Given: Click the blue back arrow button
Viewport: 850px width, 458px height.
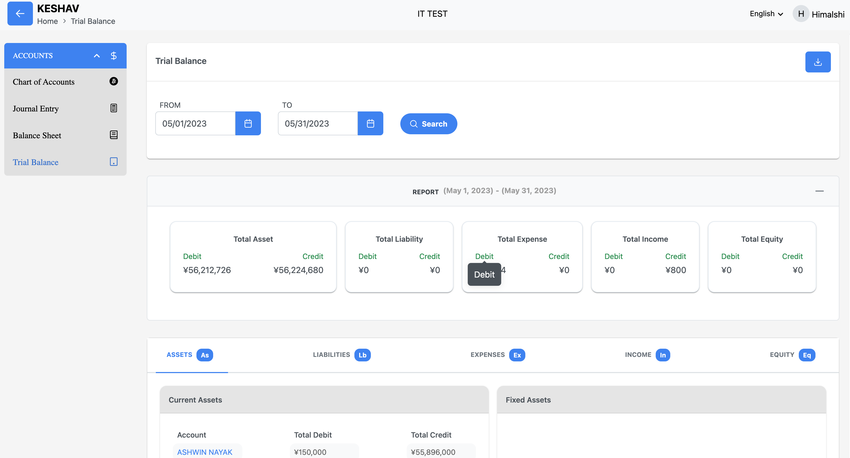Looking at the screenshot, I should (x=20, y=14).
